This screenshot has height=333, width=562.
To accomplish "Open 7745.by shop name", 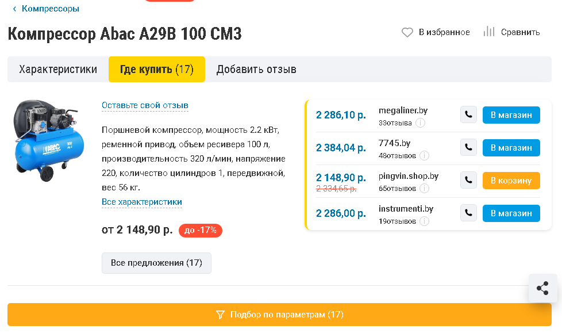I will (x=394, y=143).
